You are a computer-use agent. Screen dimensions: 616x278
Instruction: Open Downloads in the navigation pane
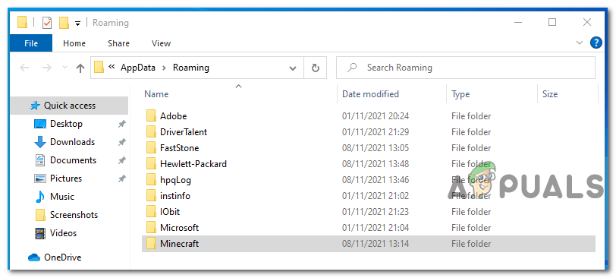pos(72,142)
